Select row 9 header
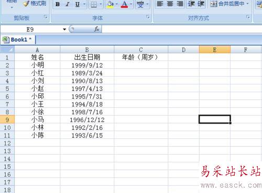Screen dimensions: 262x193 (7, 120)
